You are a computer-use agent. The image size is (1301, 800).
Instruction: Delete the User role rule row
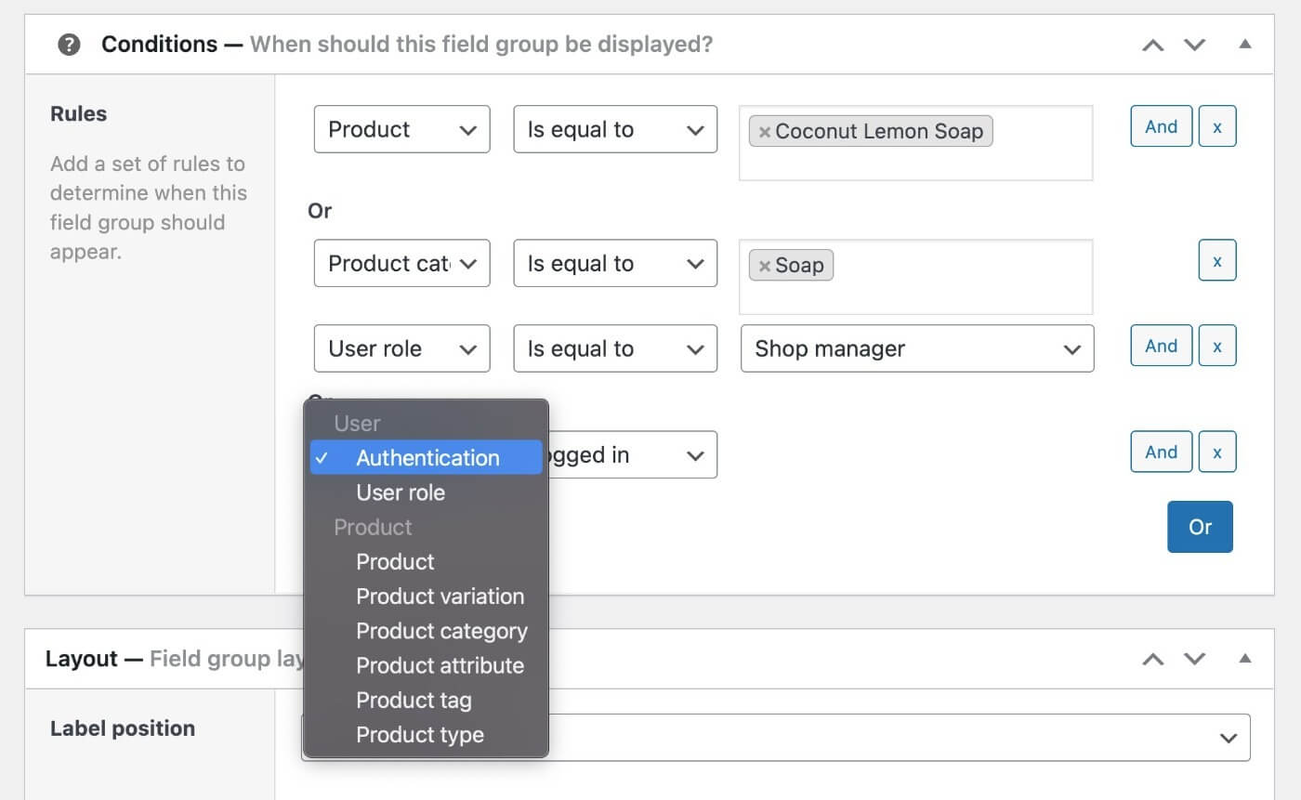click(x=1217, y=346)
